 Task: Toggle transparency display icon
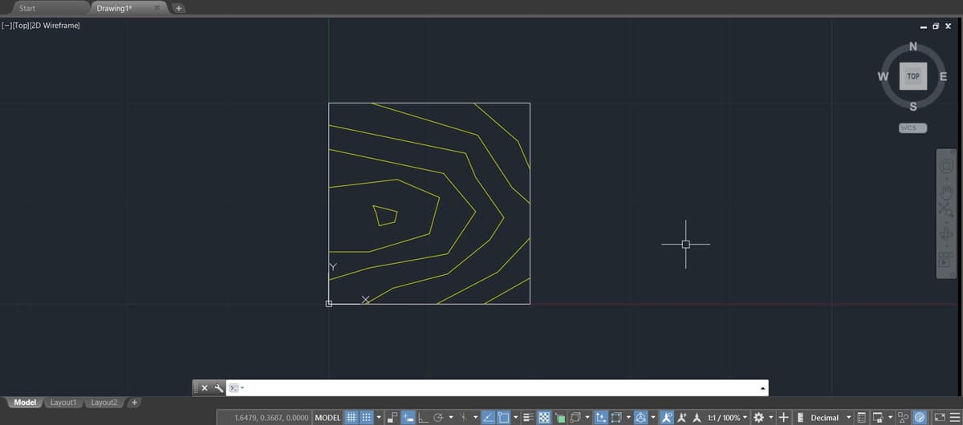543,418
